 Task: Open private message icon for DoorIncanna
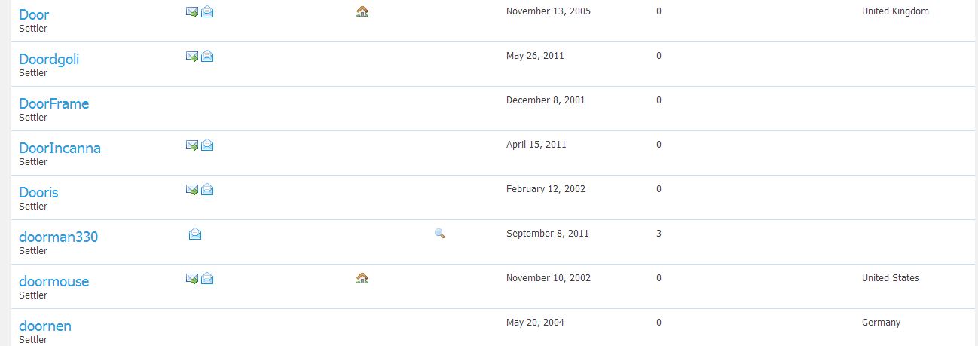click(x=207, y=145)
